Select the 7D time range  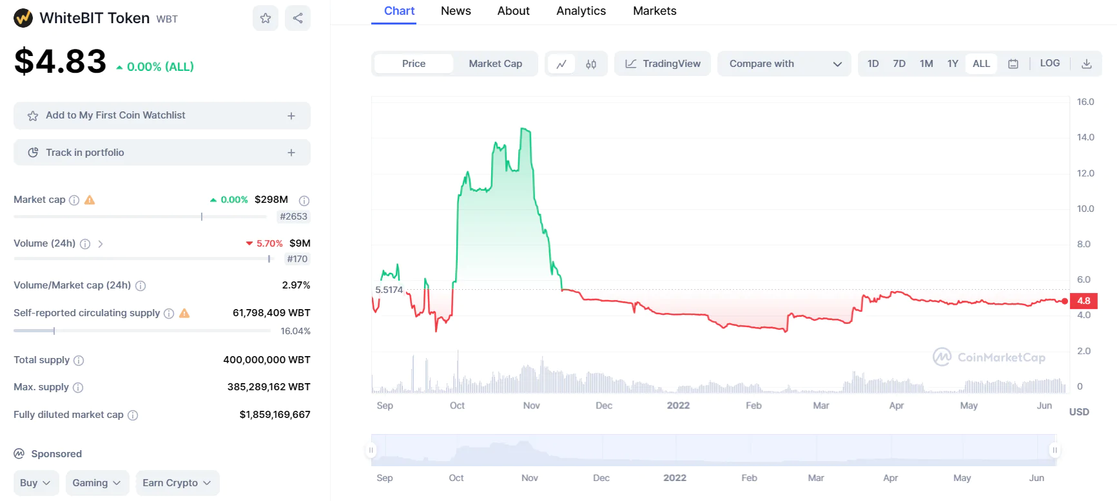coord(899,64)
